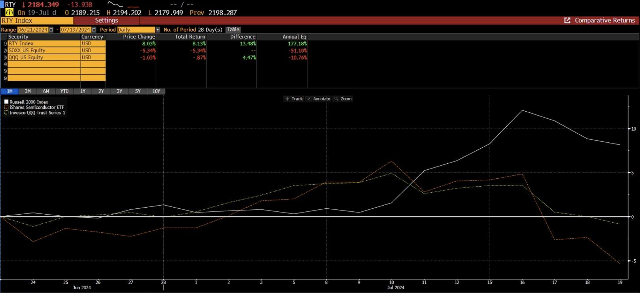The height and width of the screenshot is (293, 640).
Task: Toggle iShares Semiconductor ETF legend box
Action: (6, 107)
